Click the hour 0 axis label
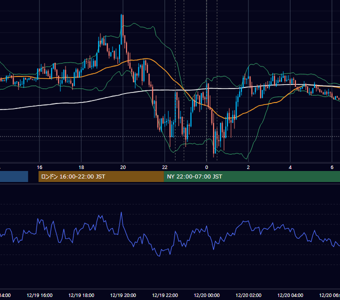 [206, 167]
